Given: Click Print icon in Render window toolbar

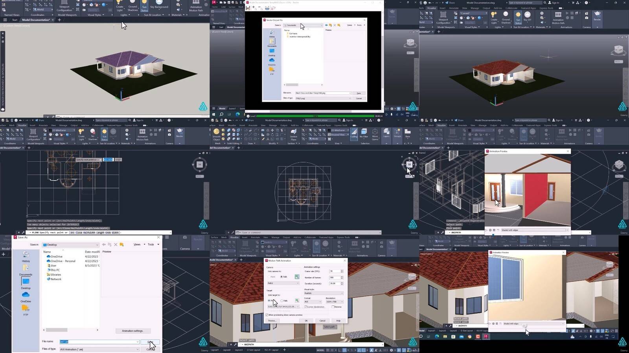Looking at the screenshot, I should [x=267, y=8].
